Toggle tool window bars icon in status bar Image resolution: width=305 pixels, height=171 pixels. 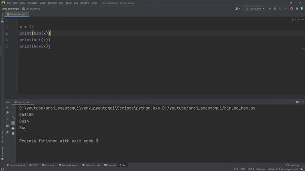pos(2,169)
